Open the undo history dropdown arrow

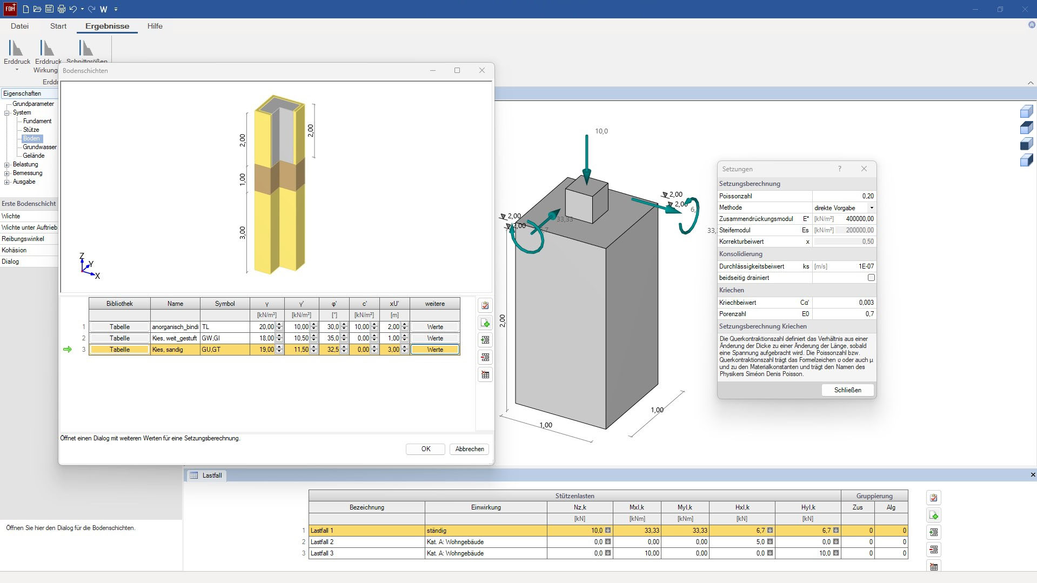click(82, 9)
